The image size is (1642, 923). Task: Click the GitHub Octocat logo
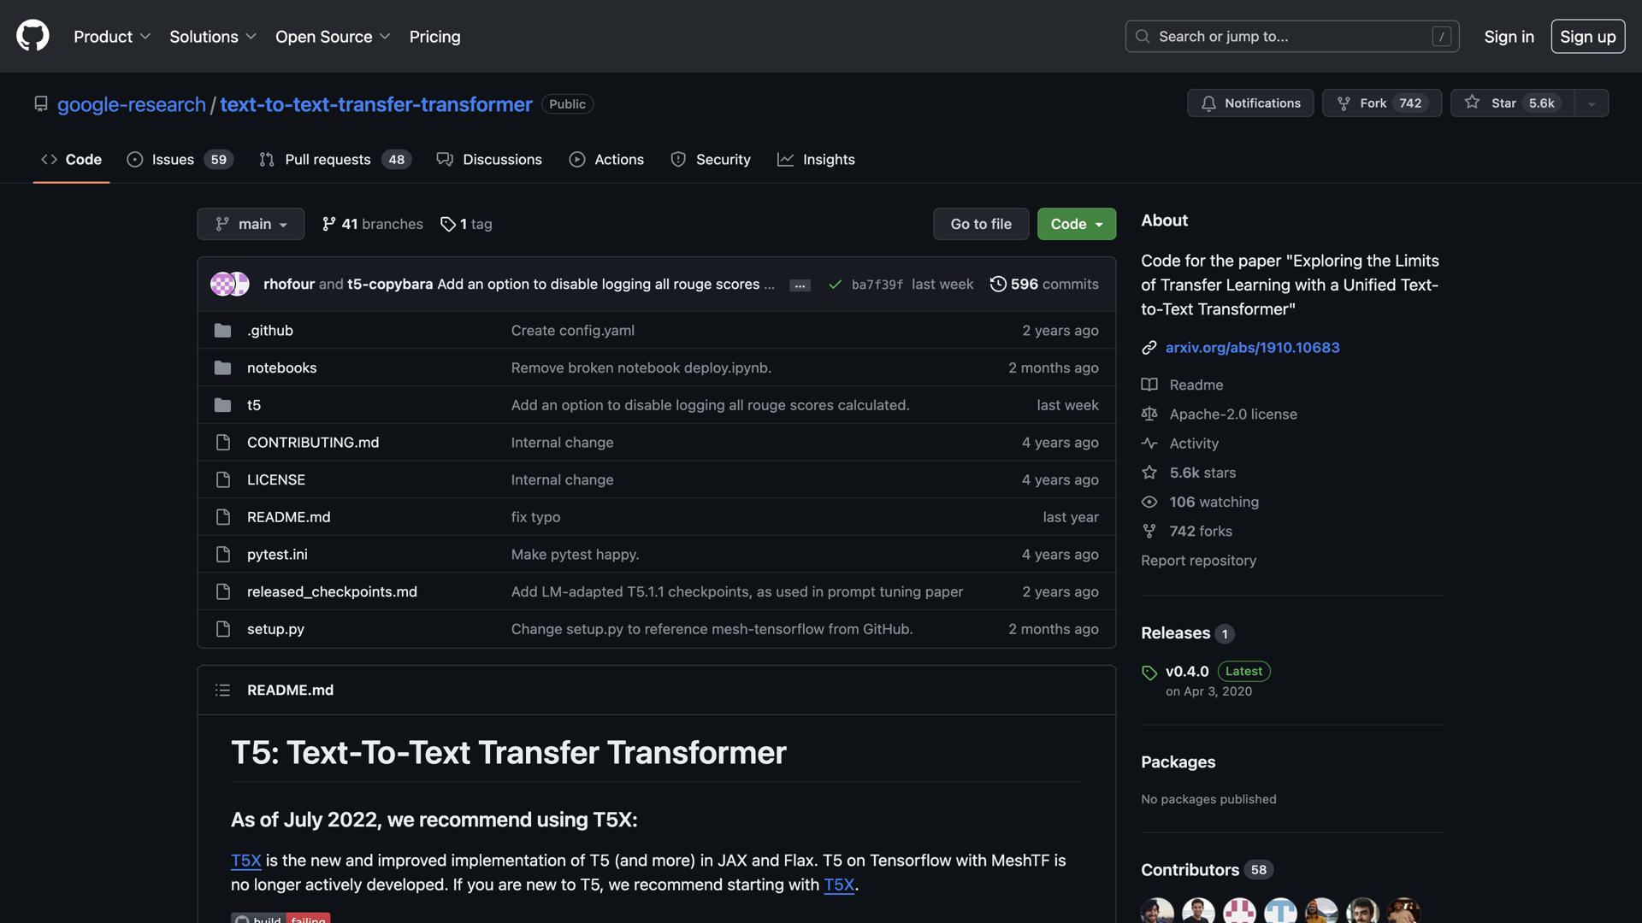coord(32,36)
